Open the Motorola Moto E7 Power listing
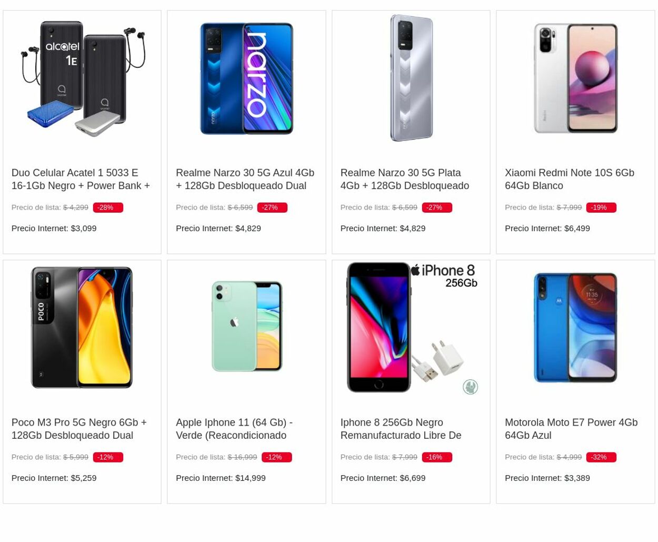The image size is (658, 542). coord(571,429)
